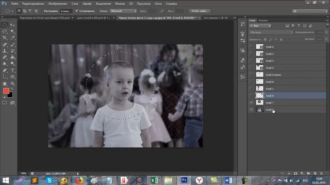The width and height of the screenshot is (330, 185).
Task: Select the History Brush tool
Action: click(12, 51)
